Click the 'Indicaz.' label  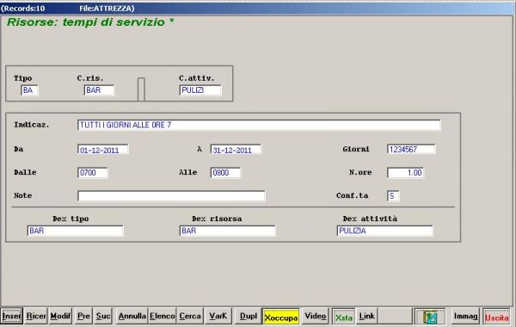[x=32, y=125]
